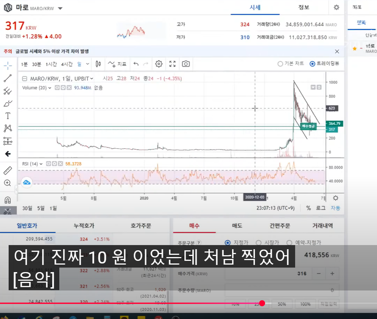Select the crosshair cursor tool
377x319 pixels.
pos(8,65)
